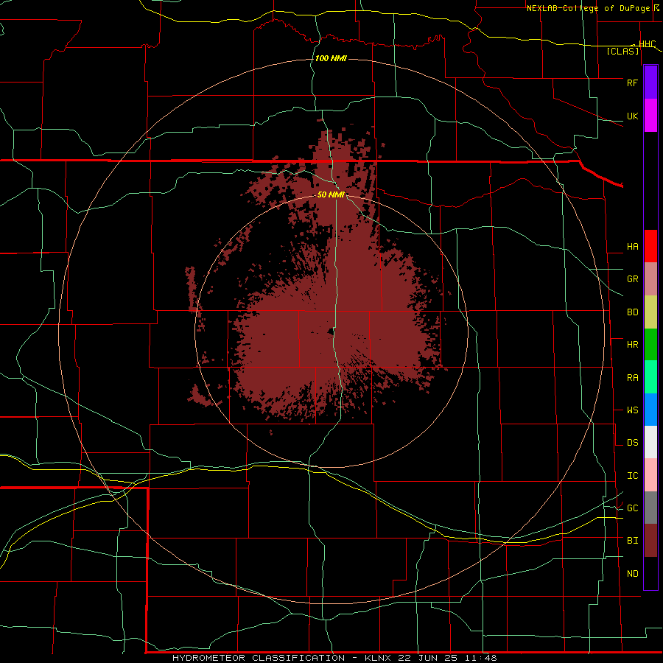Click the HHC product code label
This screenshot has height=663, width=663.
point(648,44)
